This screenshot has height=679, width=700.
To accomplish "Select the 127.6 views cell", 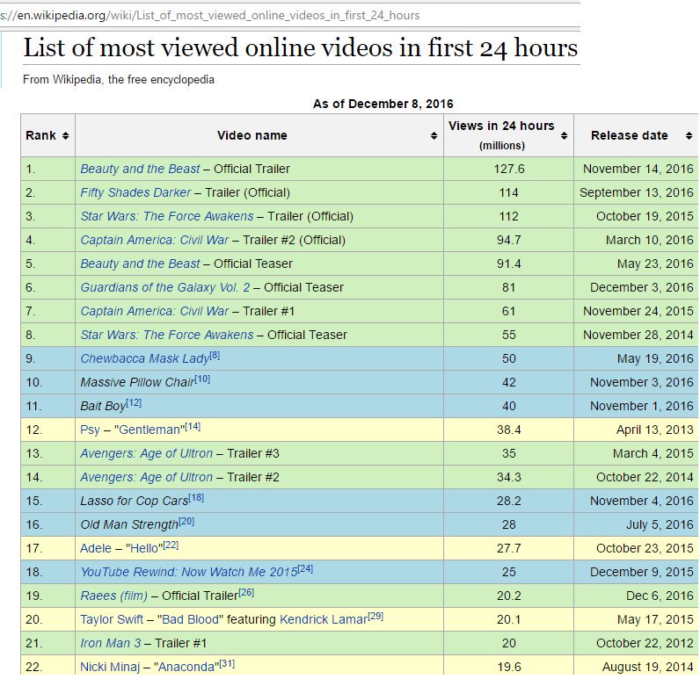I will 508,169.
